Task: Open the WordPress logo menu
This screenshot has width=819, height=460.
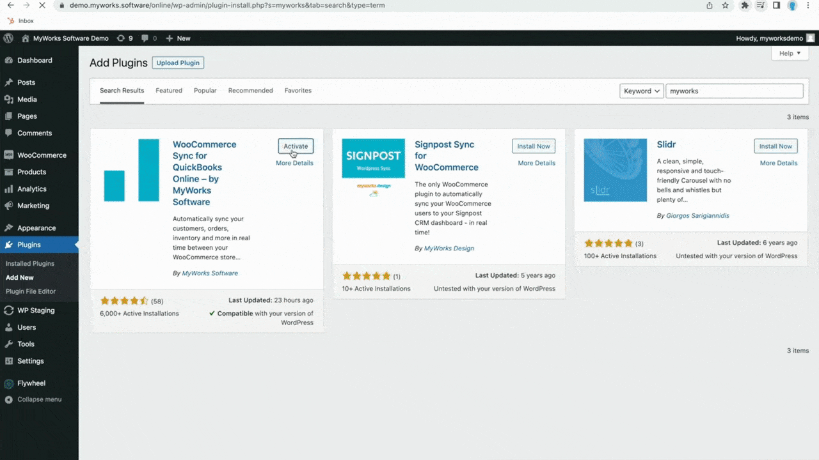Action: (x=8, y=38)
